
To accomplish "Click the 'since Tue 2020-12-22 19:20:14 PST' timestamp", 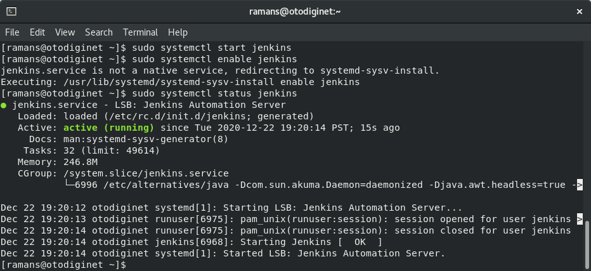I will (x=257, y=128).
